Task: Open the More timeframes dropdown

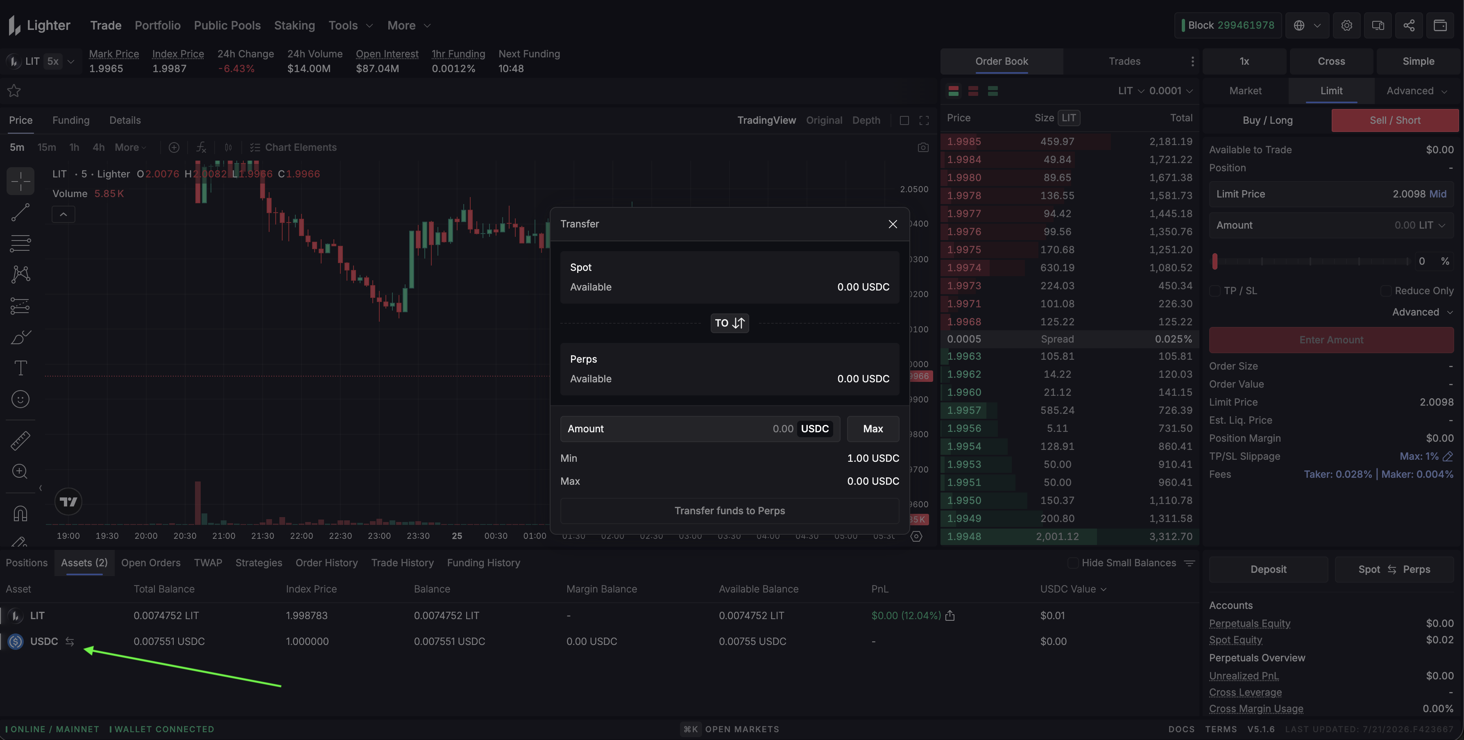Action: [130, 148]
